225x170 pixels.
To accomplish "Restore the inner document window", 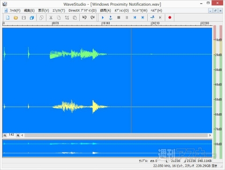I will [215, 11].
